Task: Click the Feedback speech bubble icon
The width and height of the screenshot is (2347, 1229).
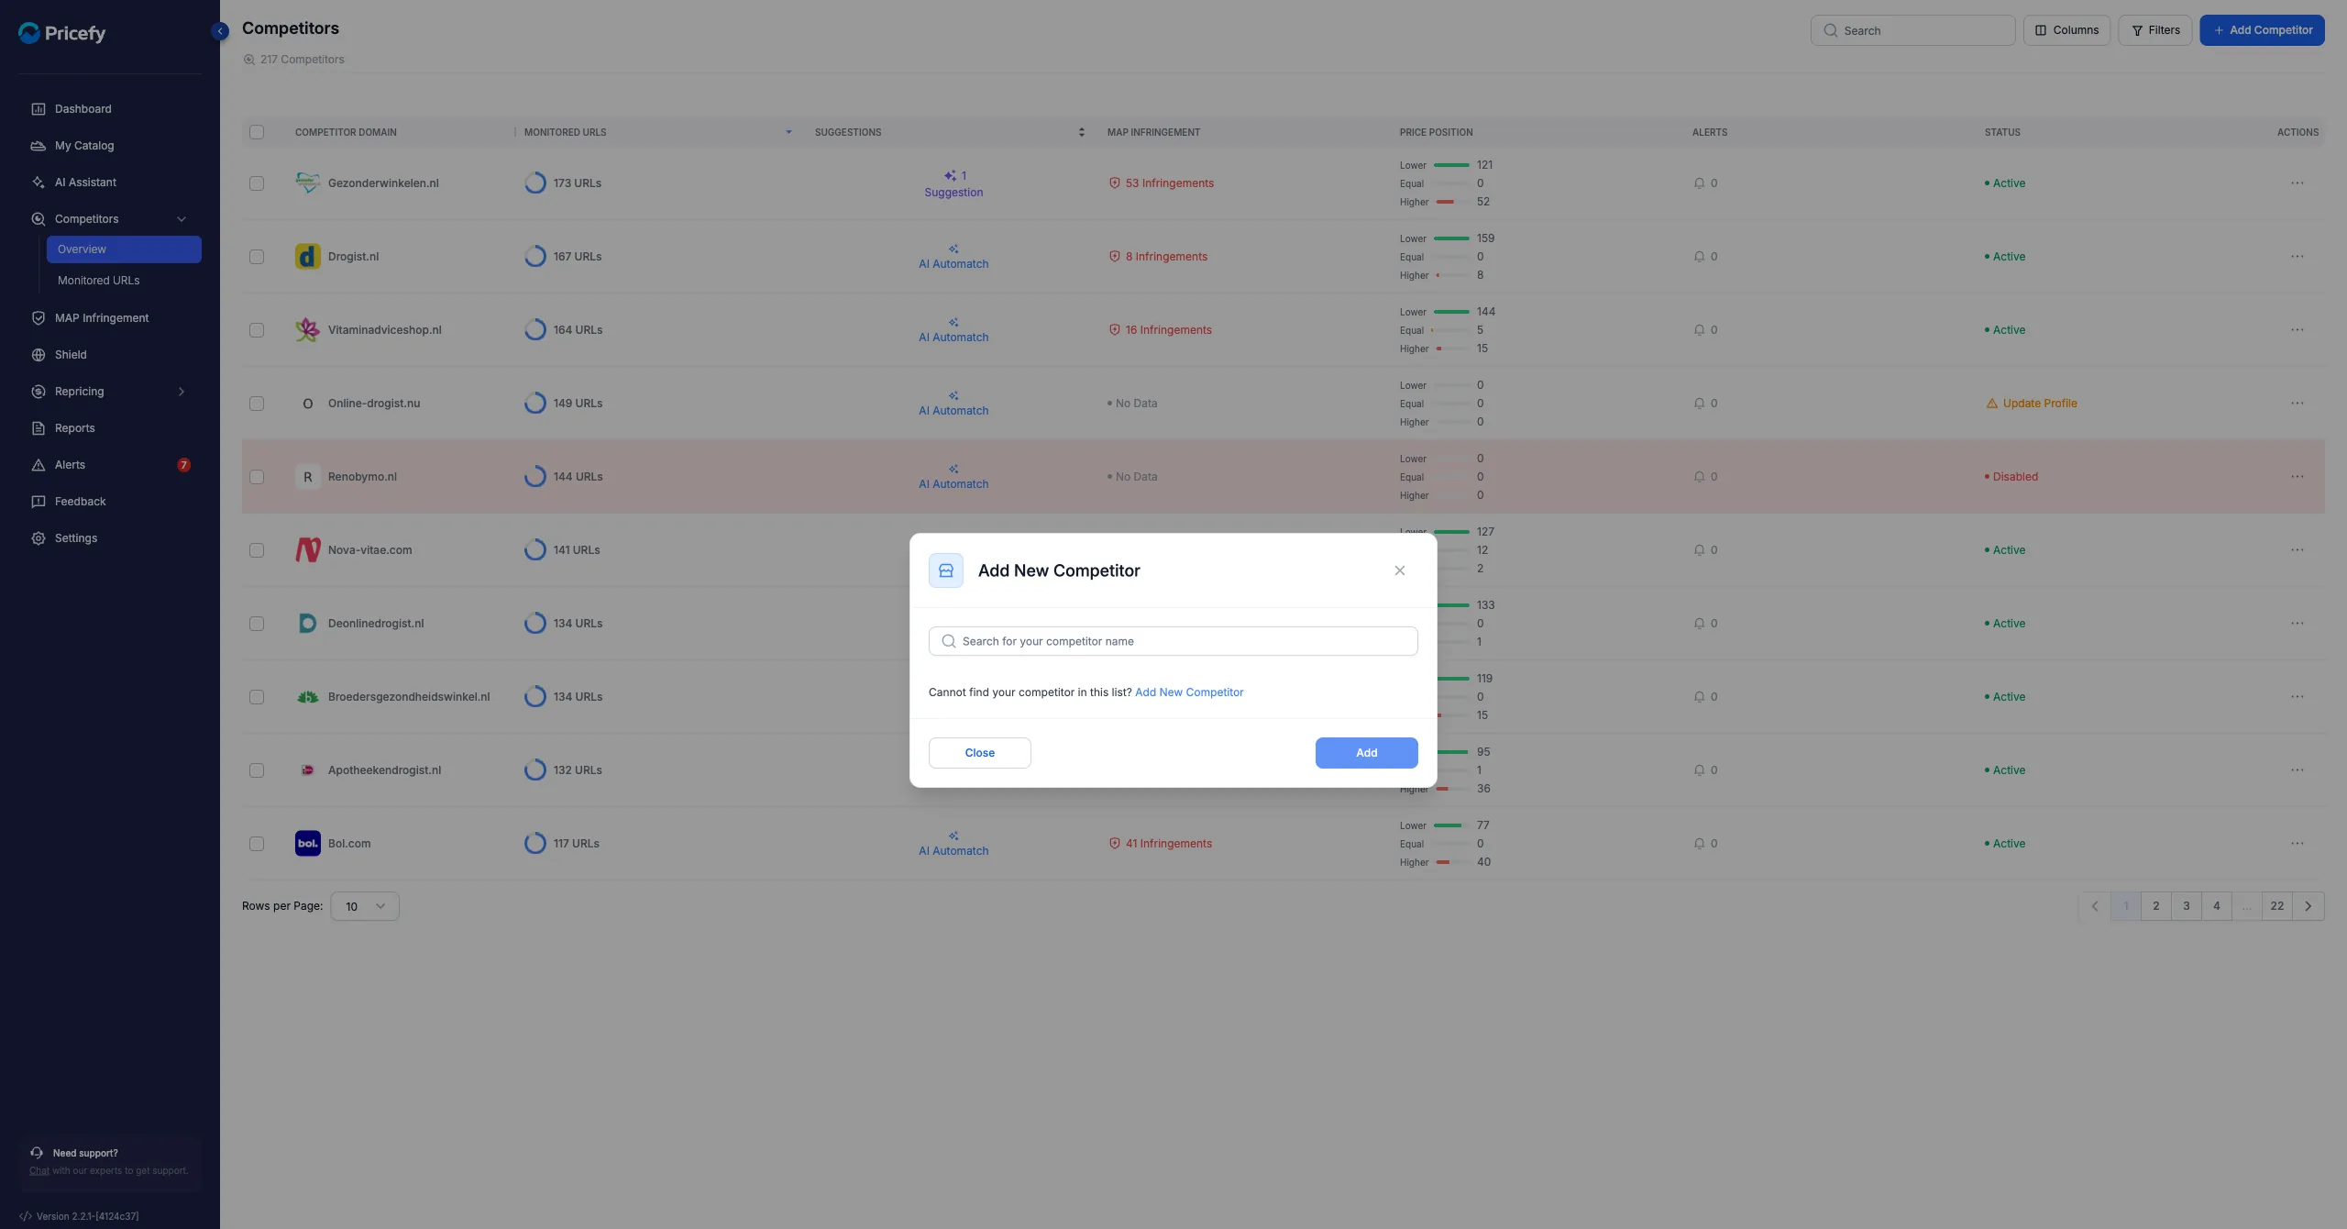Action: 39,502
